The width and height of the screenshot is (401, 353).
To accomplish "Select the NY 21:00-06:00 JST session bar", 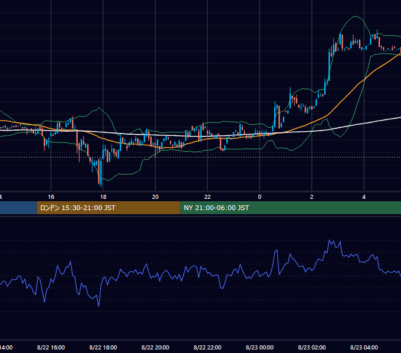I will tap(291, 208).
